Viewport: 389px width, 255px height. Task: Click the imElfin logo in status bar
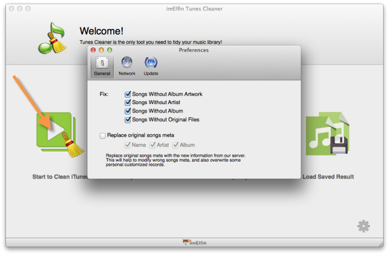(x=194, y=242)
